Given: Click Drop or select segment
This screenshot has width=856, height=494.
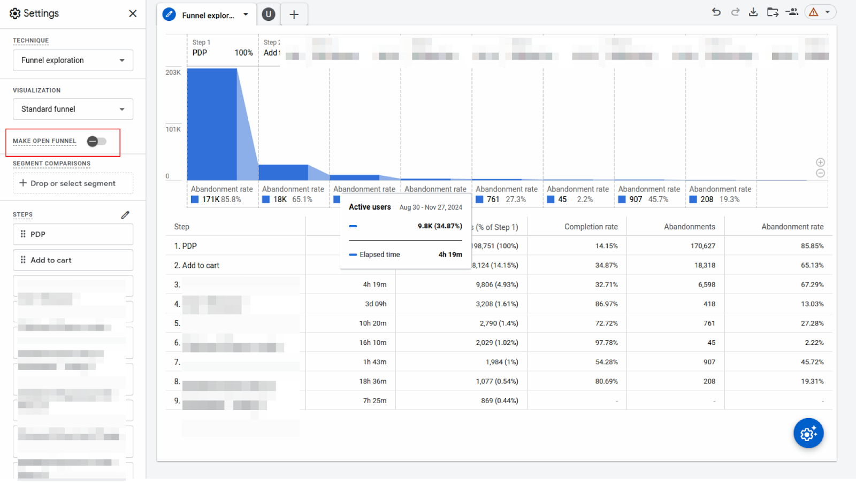Looking at the screenshot, I should click(x=72, y=183).
